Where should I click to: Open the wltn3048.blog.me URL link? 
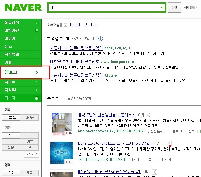[x=102, y=160]
